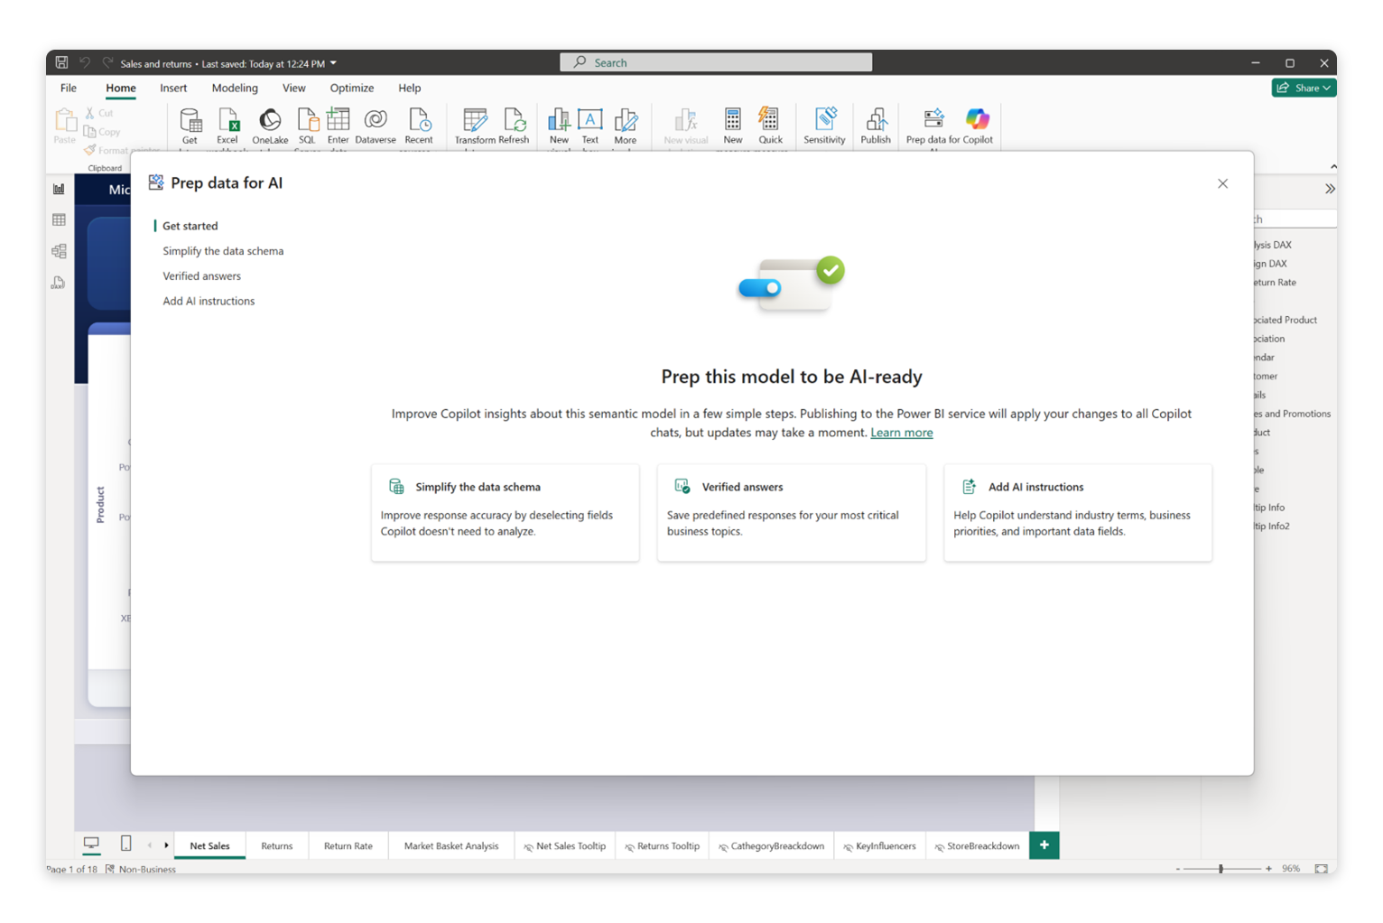Click the Redo arrow icon
This screenshot has width=1383, height=923.
(x=107, y=62)
